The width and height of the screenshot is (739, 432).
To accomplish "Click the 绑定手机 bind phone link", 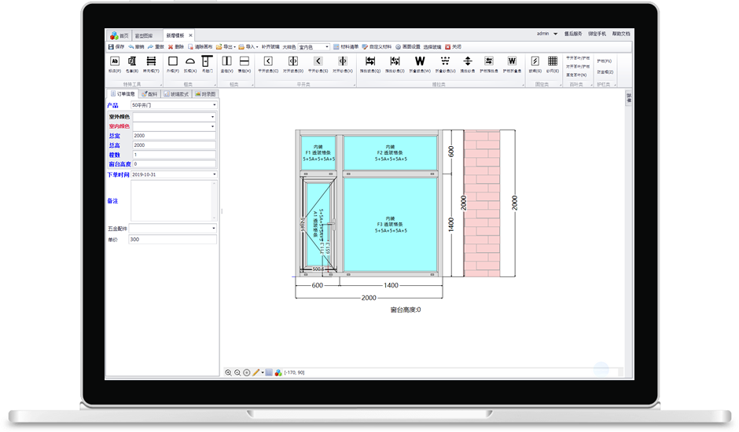I will (597, 34).
